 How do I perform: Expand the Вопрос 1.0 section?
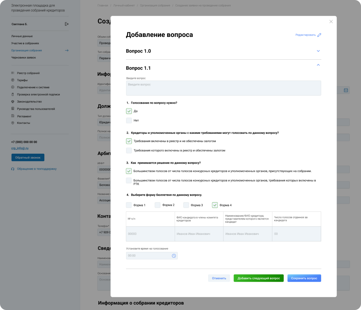318,51
